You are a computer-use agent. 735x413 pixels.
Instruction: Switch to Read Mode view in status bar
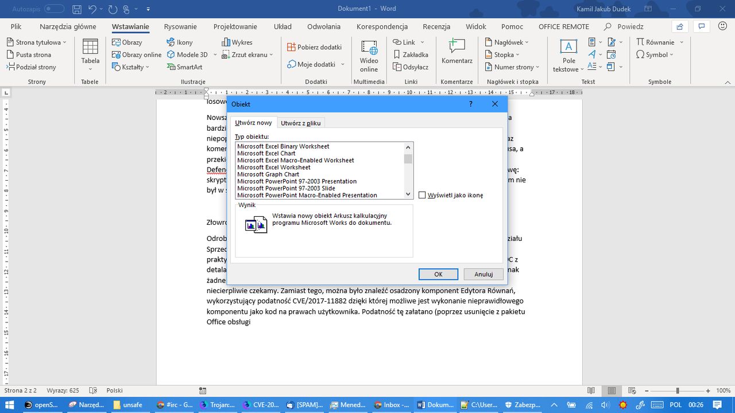(591, 390)
